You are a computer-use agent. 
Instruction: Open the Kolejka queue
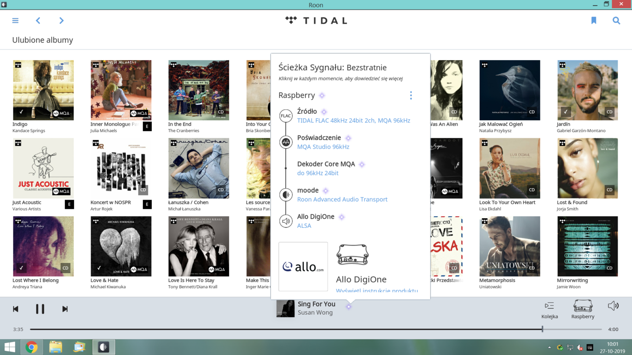(549, 310)
